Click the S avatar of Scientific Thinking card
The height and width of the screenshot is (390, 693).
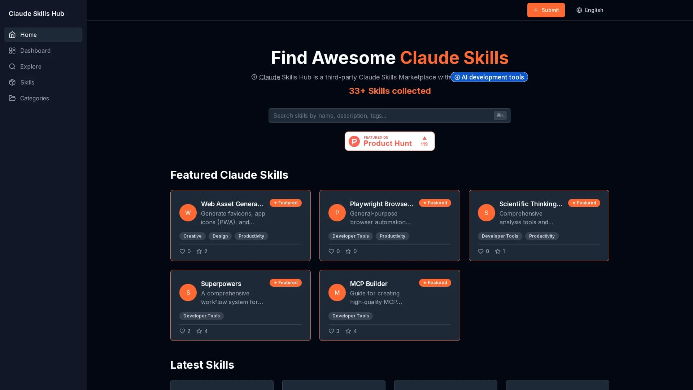(x=487, y=213)
